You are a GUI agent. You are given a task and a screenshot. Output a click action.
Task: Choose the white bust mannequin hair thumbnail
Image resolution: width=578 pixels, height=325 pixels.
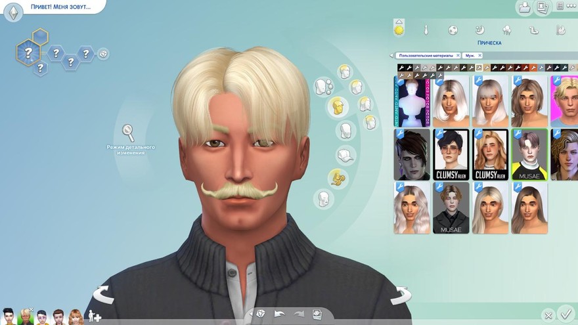pos(412,102)
